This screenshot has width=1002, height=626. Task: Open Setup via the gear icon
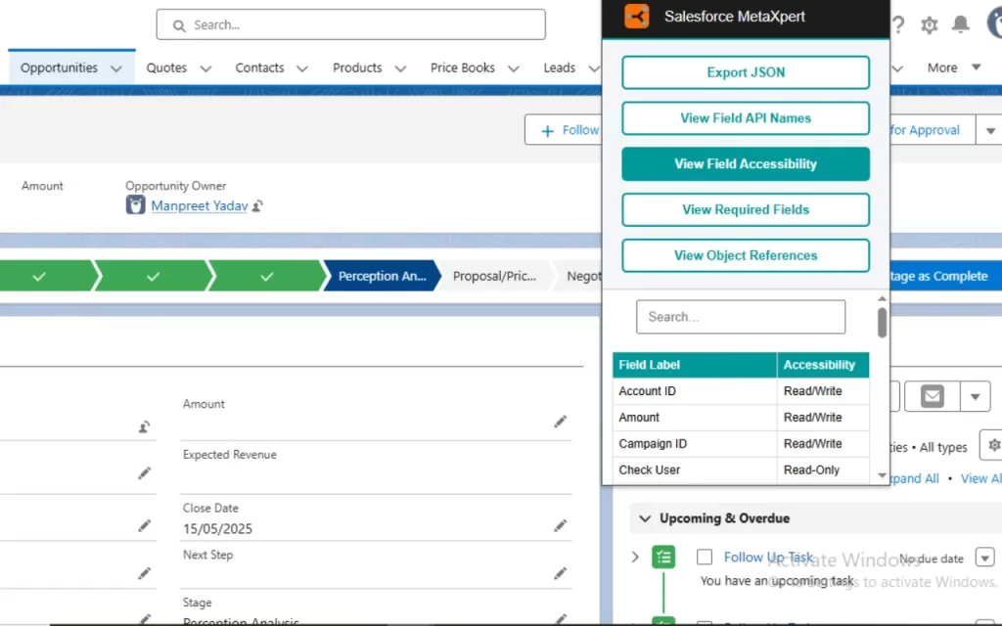[930, 25]
